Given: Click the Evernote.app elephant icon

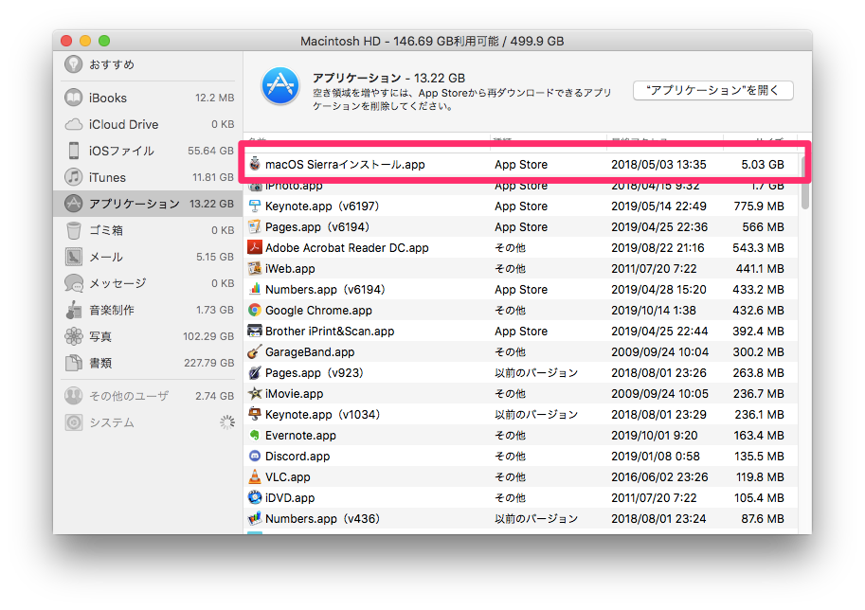Looking at the screenshot, I should [254, 435].
